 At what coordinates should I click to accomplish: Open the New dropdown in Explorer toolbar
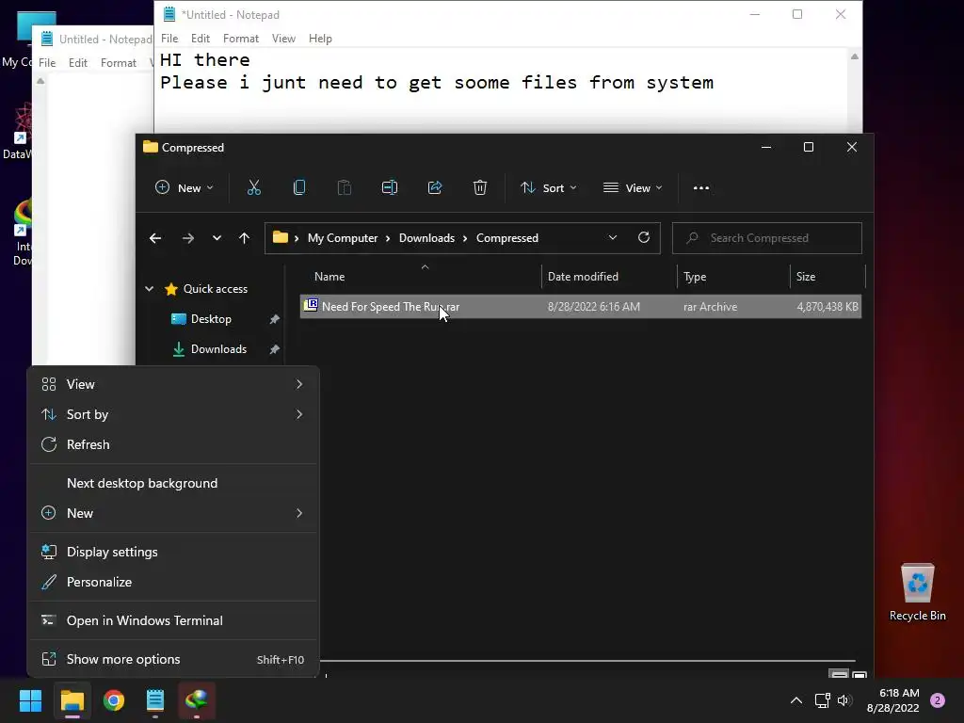click(184, 187)
